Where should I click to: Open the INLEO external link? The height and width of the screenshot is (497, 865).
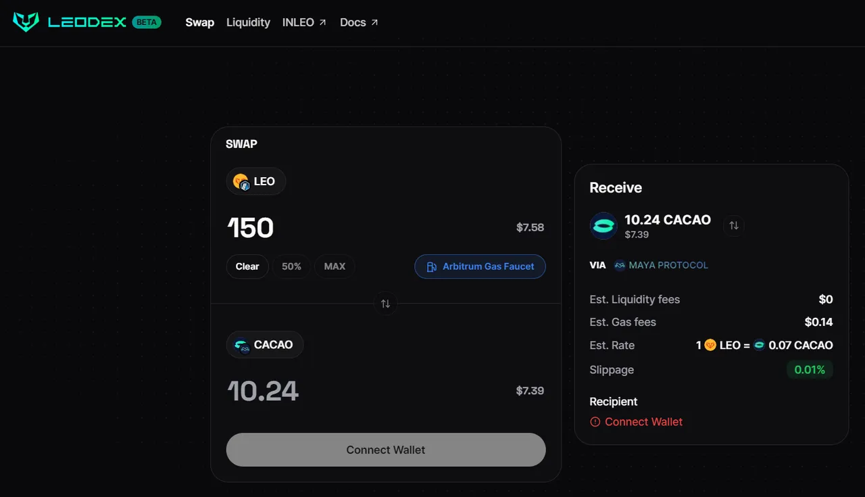[304, 22]
